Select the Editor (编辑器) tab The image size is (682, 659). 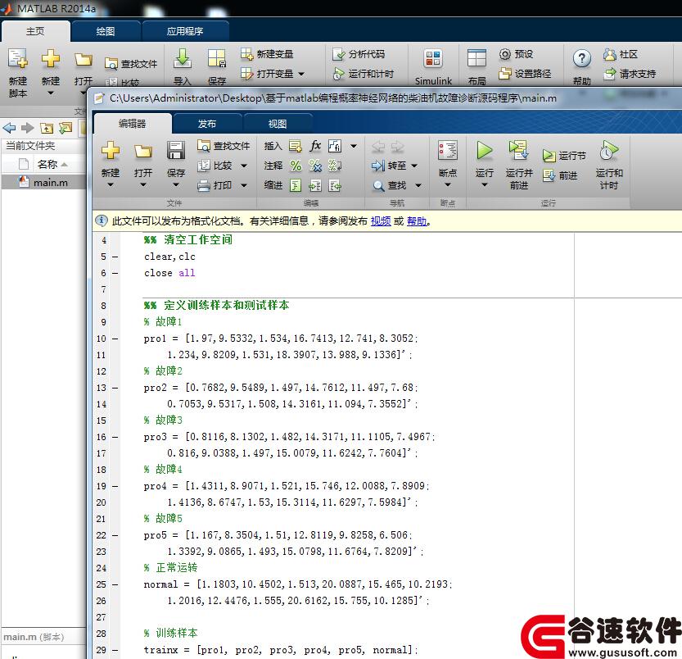[133, 124]
